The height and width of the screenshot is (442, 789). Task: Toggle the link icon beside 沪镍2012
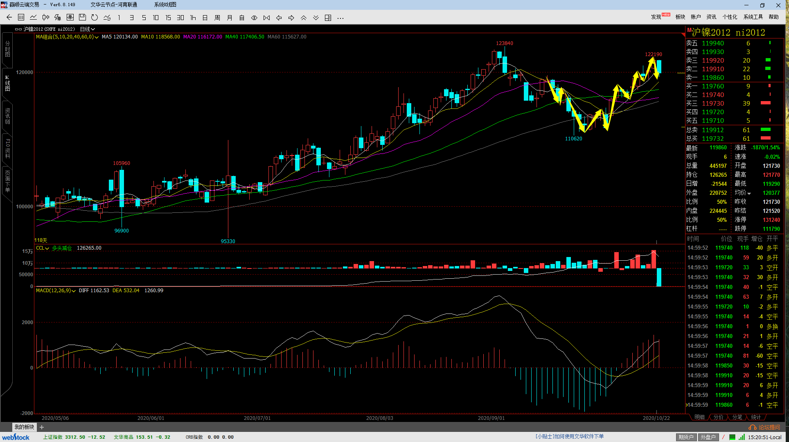(x=18, y=29)
